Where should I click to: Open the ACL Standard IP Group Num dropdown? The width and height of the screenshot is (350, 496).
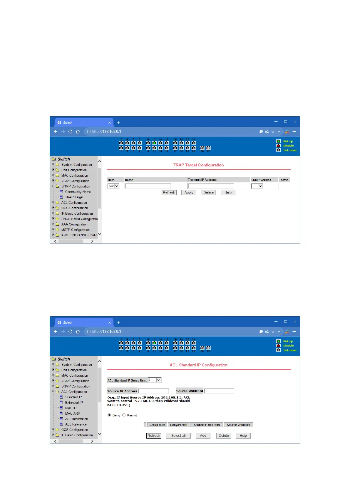click(155, 380)
